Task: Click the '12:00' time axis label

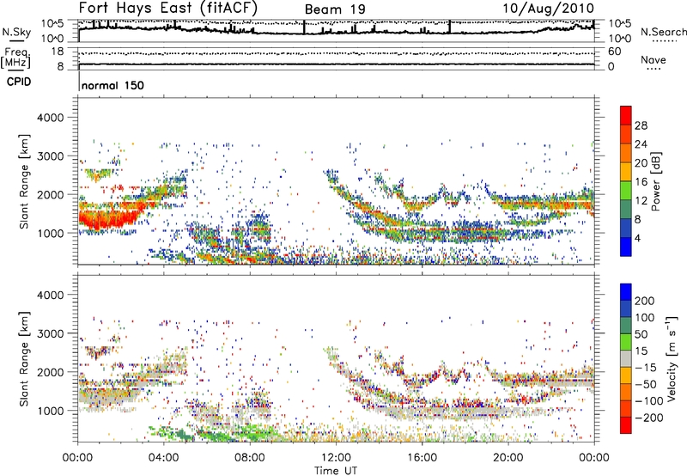Action: click(336, 458)
